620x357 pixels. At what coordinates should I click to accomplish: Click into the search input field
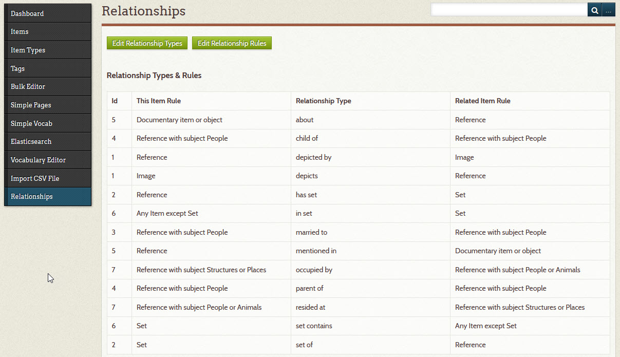point(509,10)
